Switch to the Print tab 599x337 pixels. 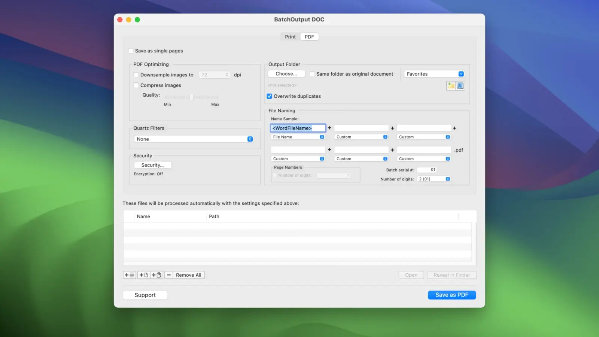(x=290, y=37)
